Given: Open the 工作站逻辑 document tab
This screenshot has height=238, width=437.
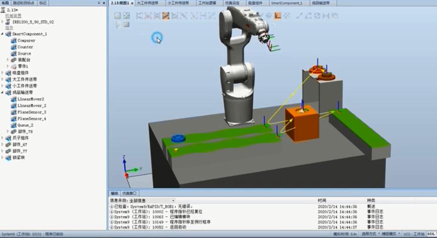Looking at the screenshot, I should pyautogui.click(x=204, y=3).
